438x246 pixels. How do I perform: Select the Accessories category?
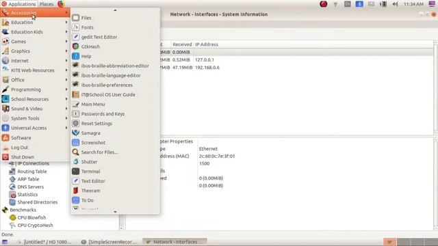[x=35, y=13]
